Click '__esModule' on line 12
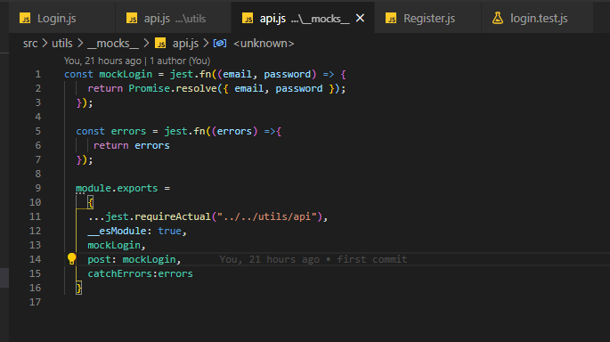 (117, 231)
